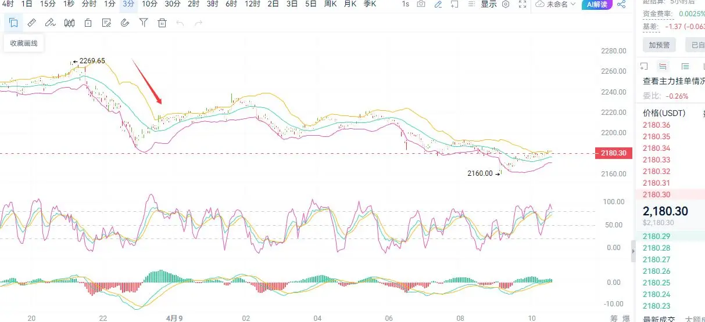Image resolution: width=705 pixels, height=322 pixels.
Task: Switch to 10分 timeframe
Action: (x=150, y=3)
